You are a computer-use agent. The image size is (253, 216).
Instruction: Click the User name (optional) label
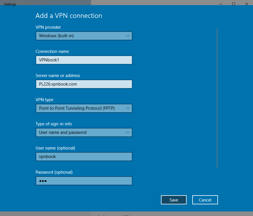pos(55,148)
